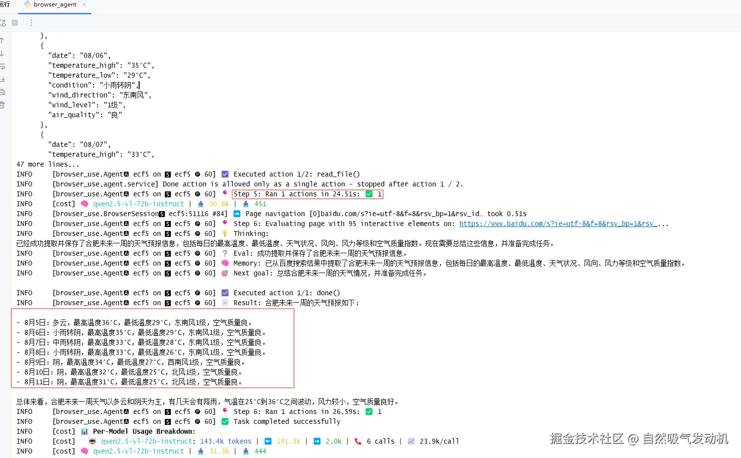Click the down arrow in console gutter
This screenshot has height=458, width=741.
[x=2, y=53]
